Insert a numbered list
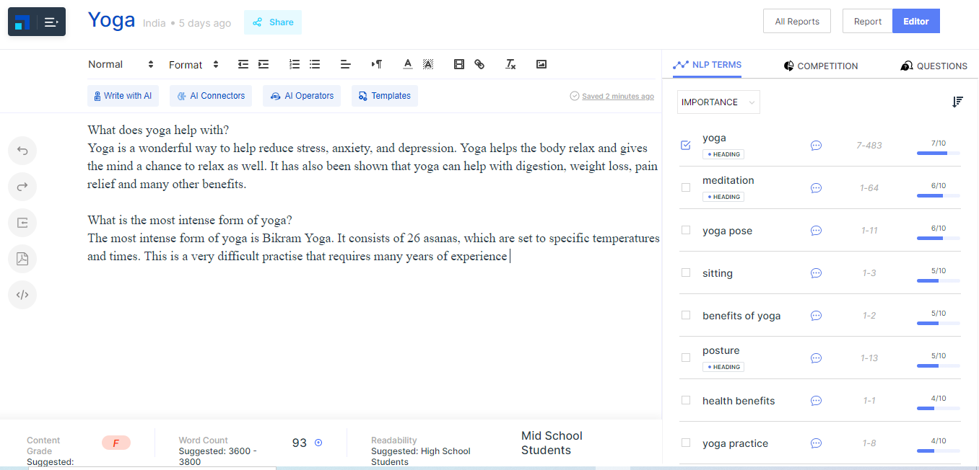Viewport: 979px width, 470px height. click(x=295, y=64)
